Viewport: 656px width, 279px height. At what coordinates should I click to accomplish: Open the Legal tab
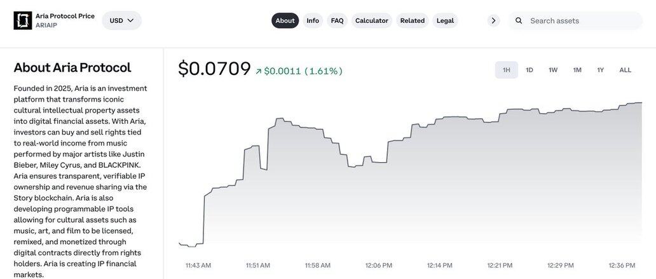(445, 20)
